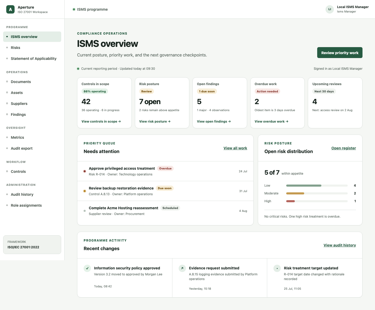This screenshot has width=375, height=310.
Task: Click the Low risk progress bar
Action: point(317,186)
